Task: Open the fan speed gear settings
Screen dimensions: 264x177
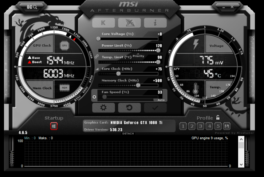Action: pyautogui.click(x=94, y=97)
